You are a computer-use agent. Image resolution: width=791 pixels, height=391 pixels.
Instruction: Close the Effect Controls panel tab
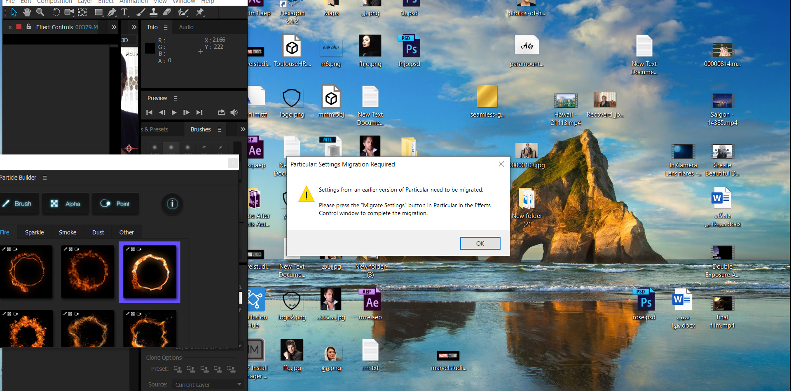10,27
